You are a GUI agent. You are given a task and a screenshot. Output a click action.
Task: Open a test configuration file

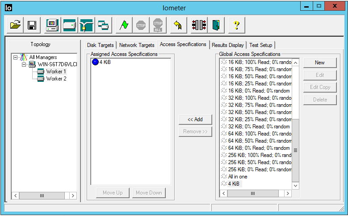point(15,25)
